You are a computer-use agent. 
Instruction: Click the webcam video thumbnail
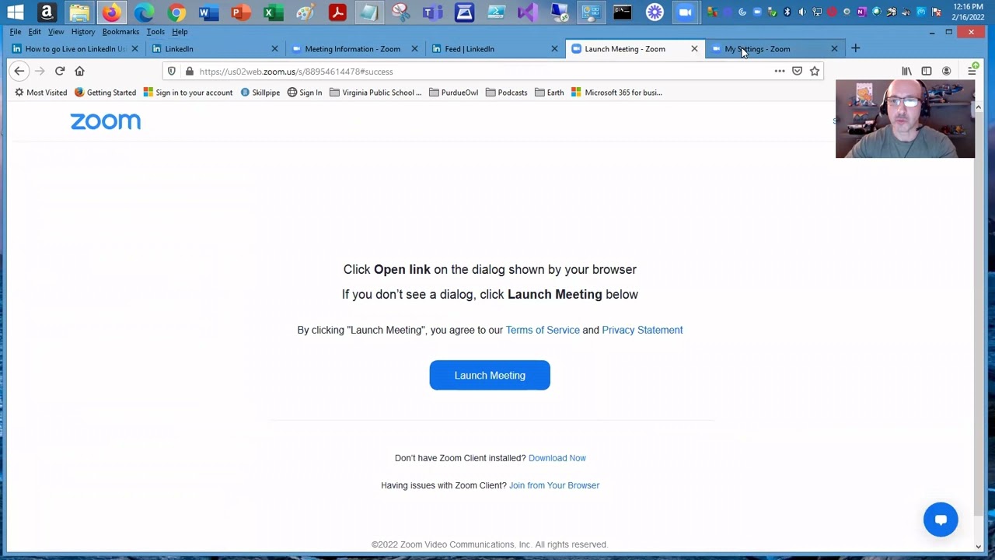pyautogui.click(x=905, y=119)
